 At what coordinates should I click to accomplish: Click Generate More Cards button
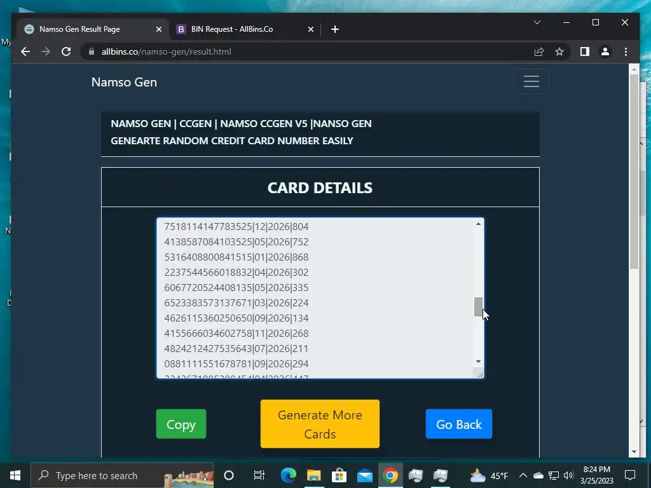pyautogui.click(x=320, y=424)
